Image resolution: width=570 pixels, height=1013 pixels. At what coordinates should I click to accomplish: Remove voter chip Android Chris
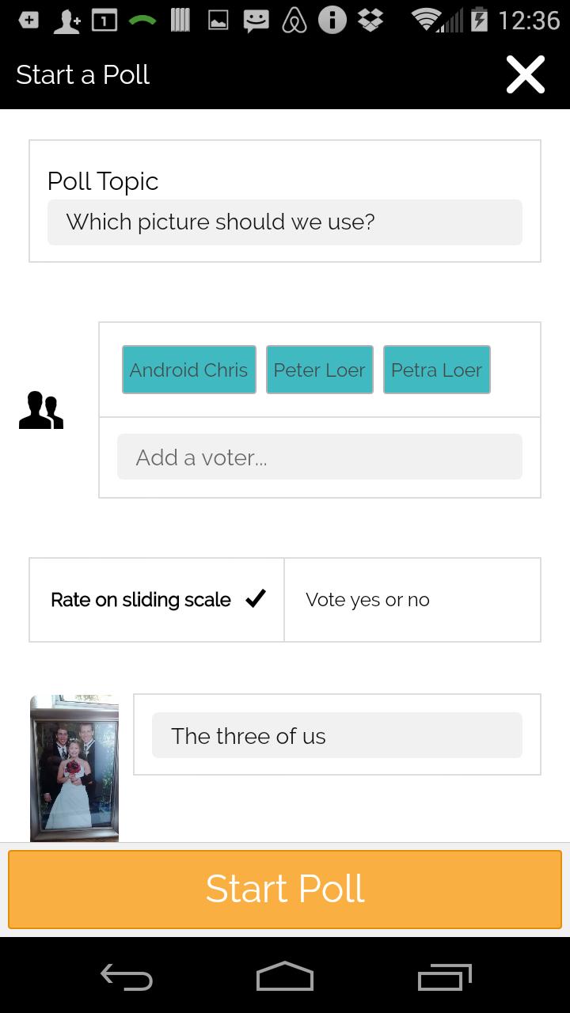point(189,370)
